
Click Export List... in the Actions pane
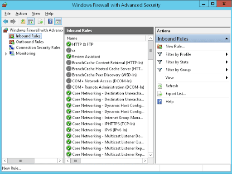(176, 94)
